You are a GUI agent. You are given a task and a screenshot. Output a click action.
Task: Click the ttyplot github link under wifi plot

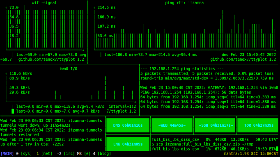(x=51, y=59)
